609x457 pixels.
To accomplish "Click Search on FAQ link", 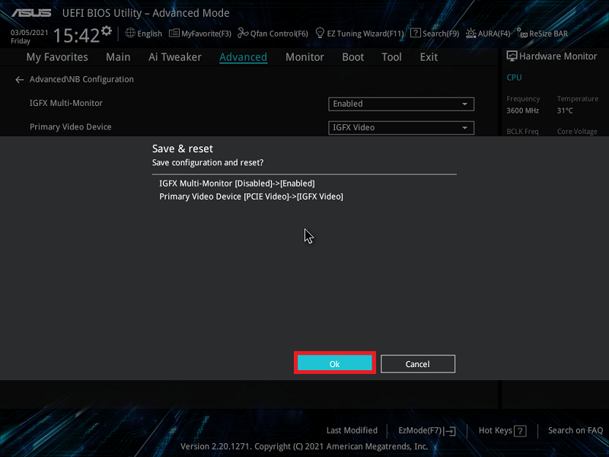I will pyautogui.click(x=575, y=430).
